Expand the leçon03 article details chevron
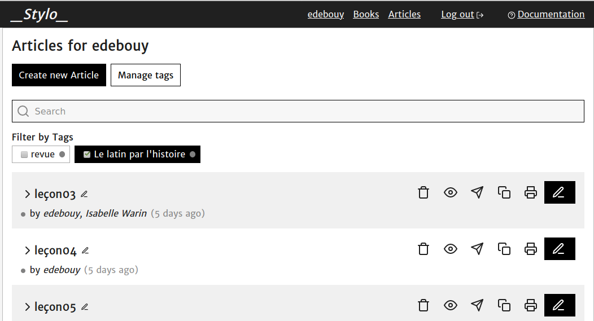 (27, 194)
